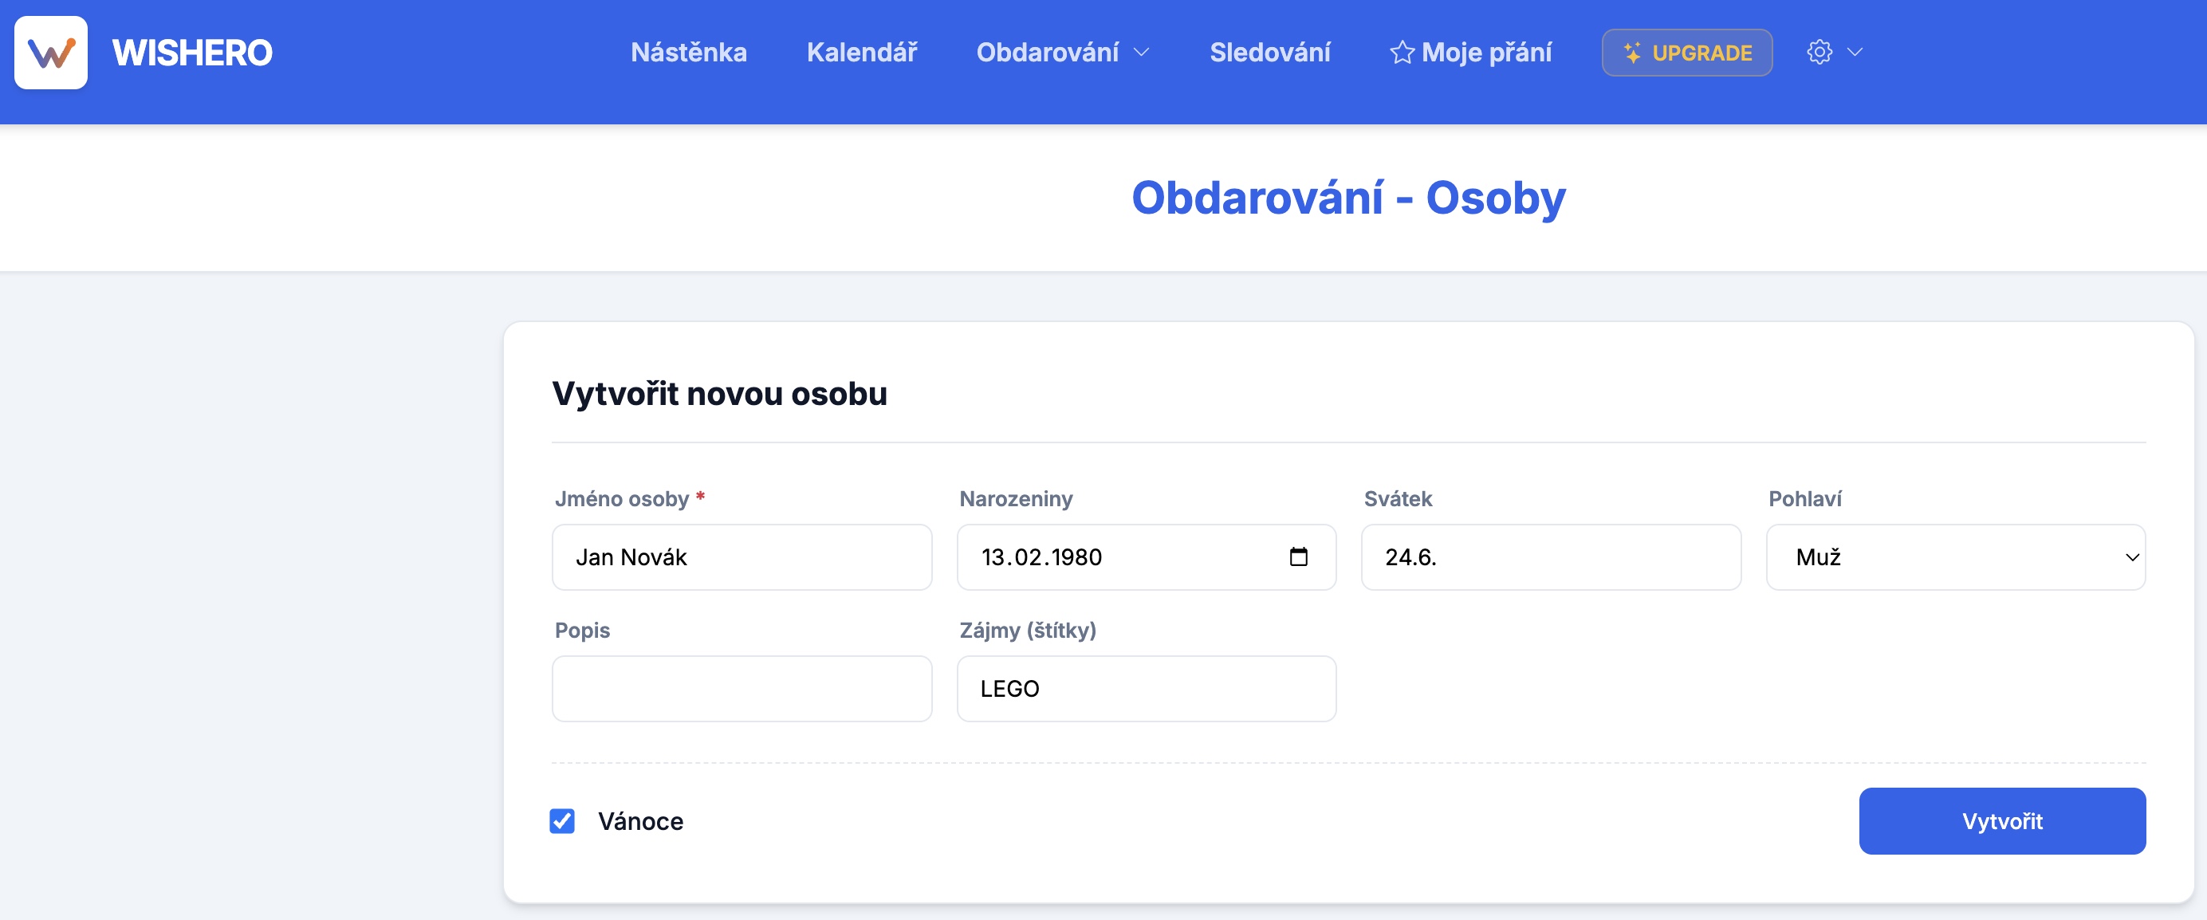The image size is (2207, 920).
Task: Click the Zájmy field containing LEGO
Action: [1147, 688]
